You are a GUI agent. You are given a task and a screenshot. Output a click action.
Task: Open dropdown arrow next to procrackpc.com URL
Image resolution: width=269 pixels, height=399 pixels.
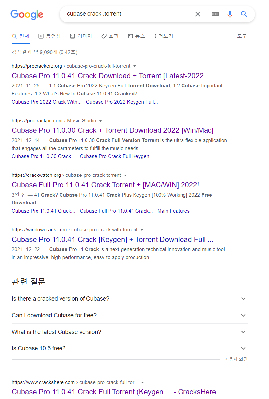point(101,121)
